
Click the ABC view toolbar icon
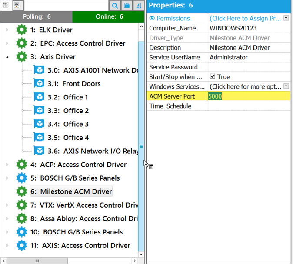(x=6, y=5)
